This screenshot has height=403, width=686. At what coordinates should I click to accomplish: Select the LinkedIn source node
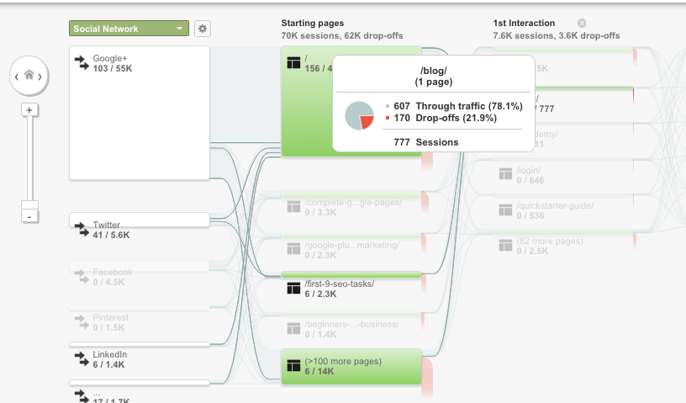pyautogui.click(x=139, y=345)
